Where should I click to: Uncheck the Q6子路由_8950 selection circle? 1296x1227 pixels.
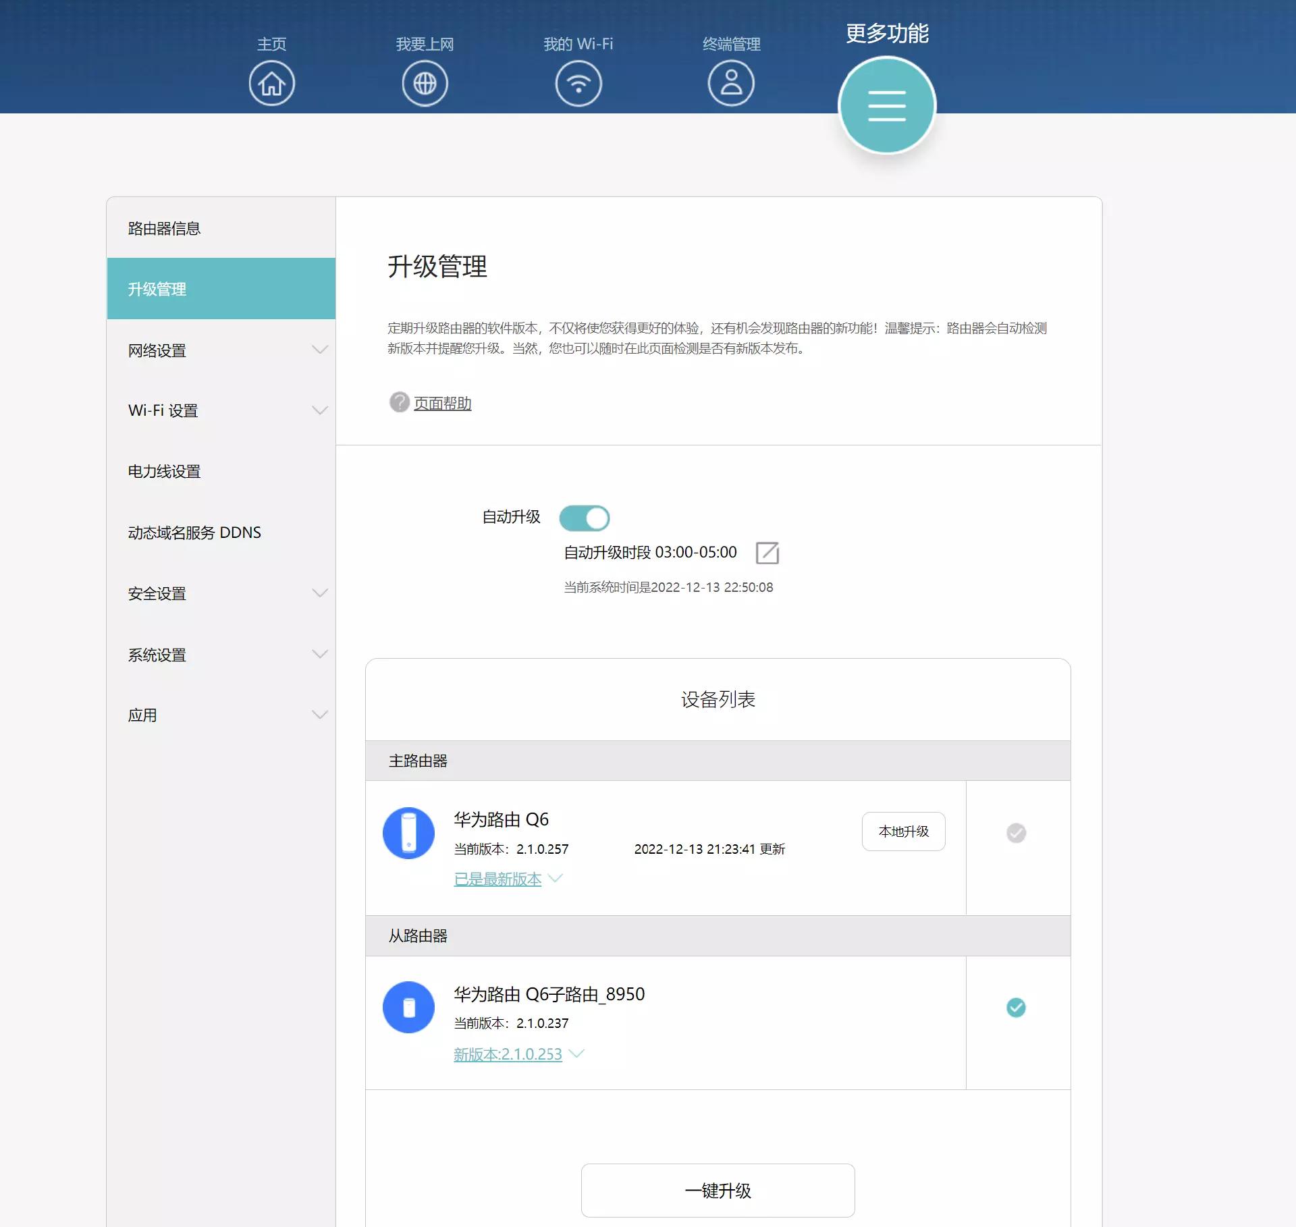click(x=1017, y=1007)
